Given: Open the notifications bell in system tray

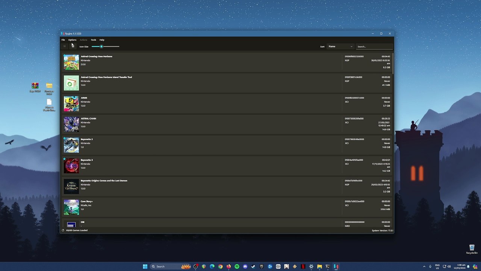Looking at the screenshot, I should 469,266.
